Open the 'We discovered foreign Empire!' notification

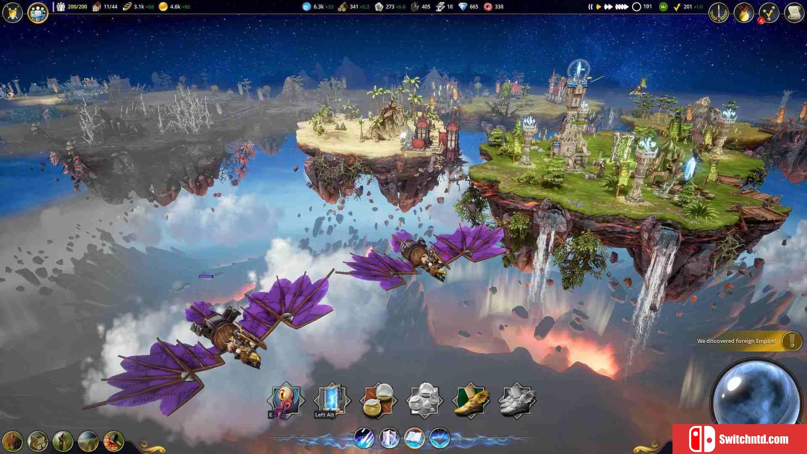tap(792, 340)
